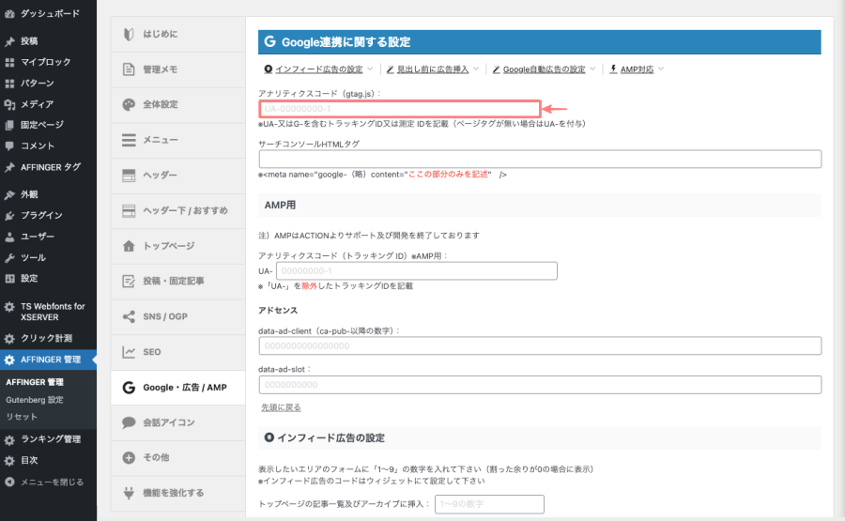Click the pin icon beside AFFINGER タグ
Image resolution: width=845 pixels, height=521 pixels.
9,167
